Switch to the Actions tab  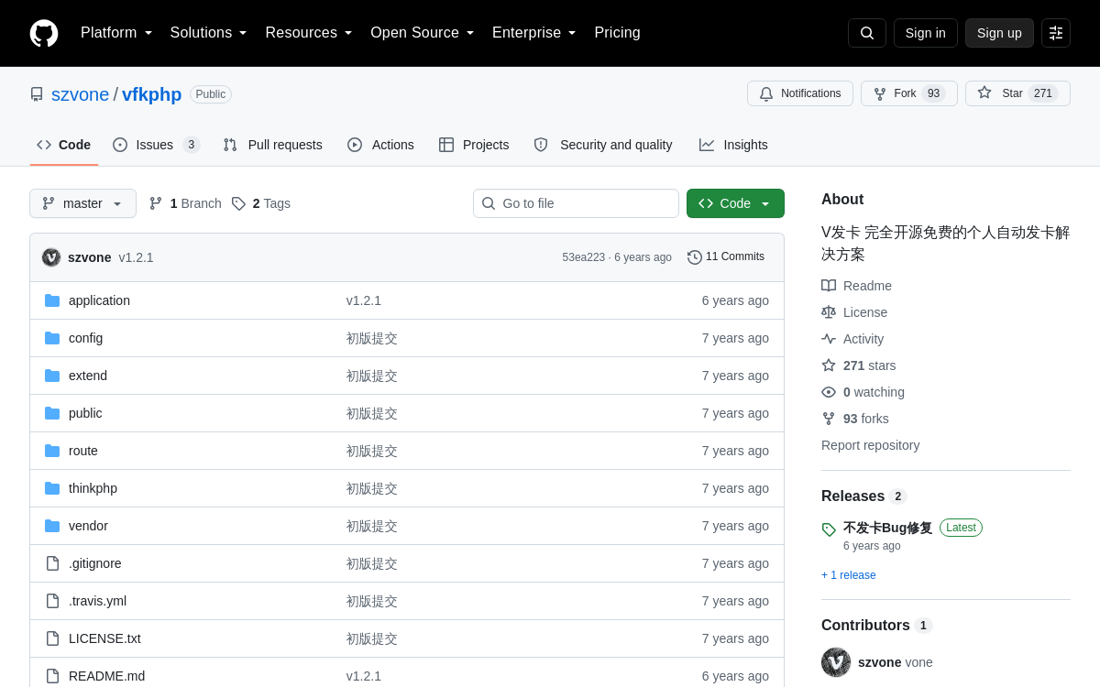(x=380, y=145)
